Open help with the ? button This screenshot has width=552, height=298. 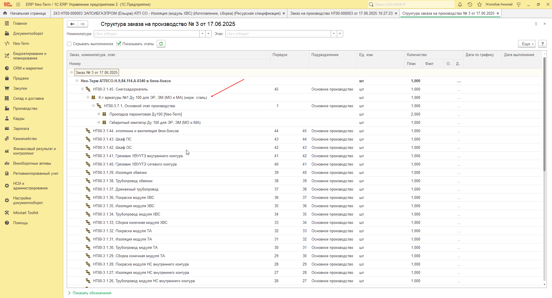coord(542,44)
